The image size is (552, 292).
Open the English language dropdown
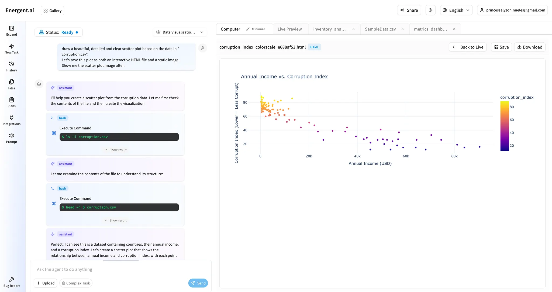(456, 10)
